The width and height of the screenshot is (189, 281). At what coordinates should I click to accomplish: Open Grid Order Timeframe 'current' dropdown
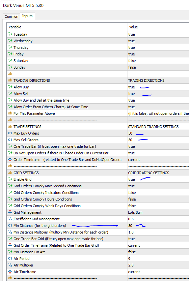(x=134, y=245)
